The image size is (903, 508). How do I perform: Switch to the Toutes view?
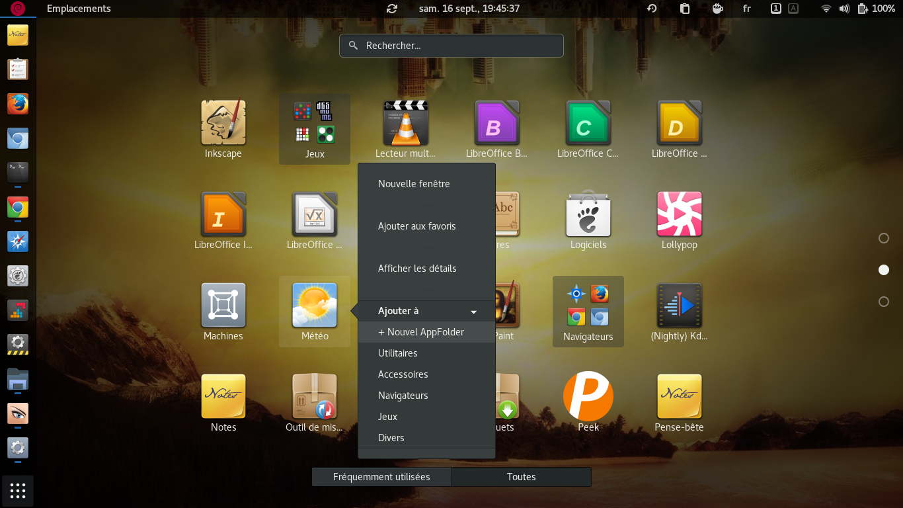click(x=522, y=477)
